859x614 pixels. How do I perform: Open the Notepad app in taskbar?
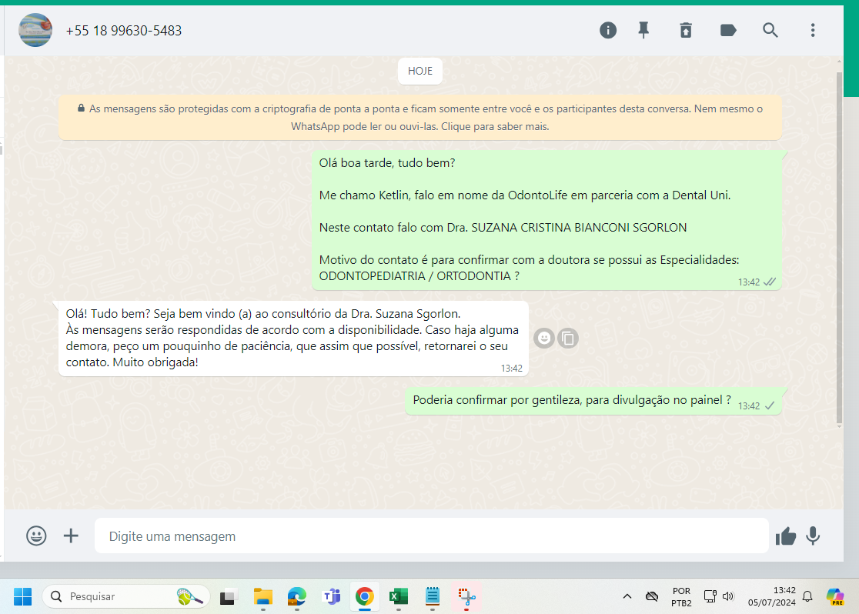pos(433,596)
